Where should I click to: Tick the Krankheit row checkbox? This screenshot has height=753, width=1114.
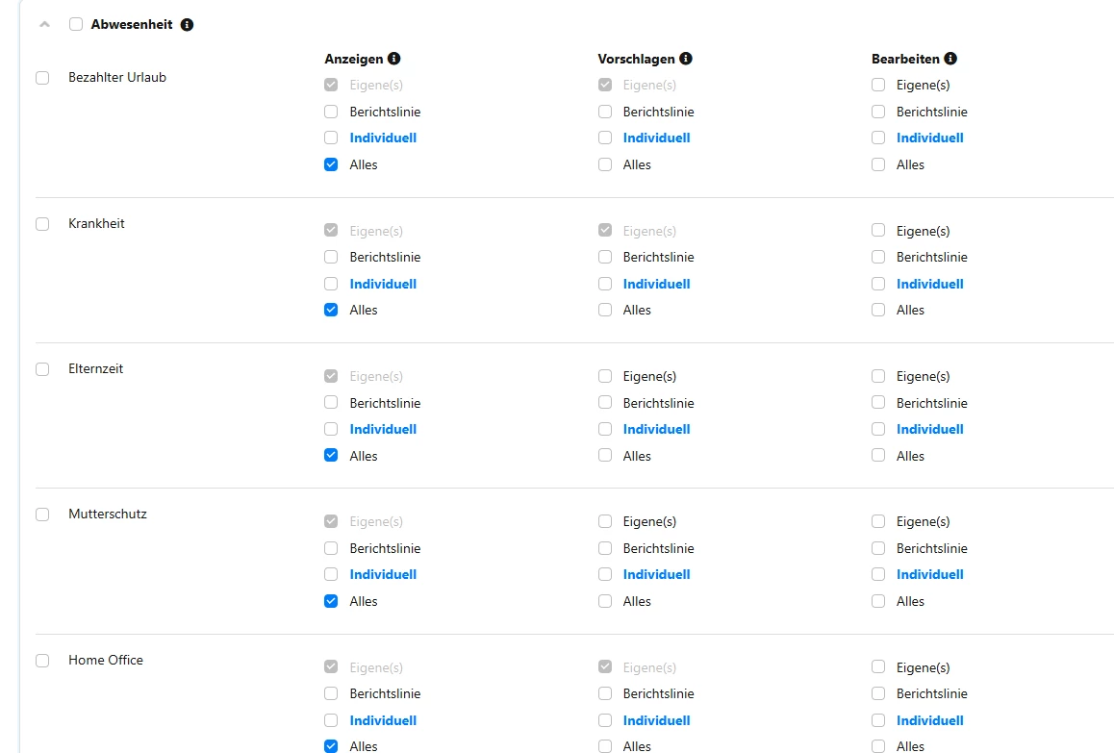[x=42, y=224]
